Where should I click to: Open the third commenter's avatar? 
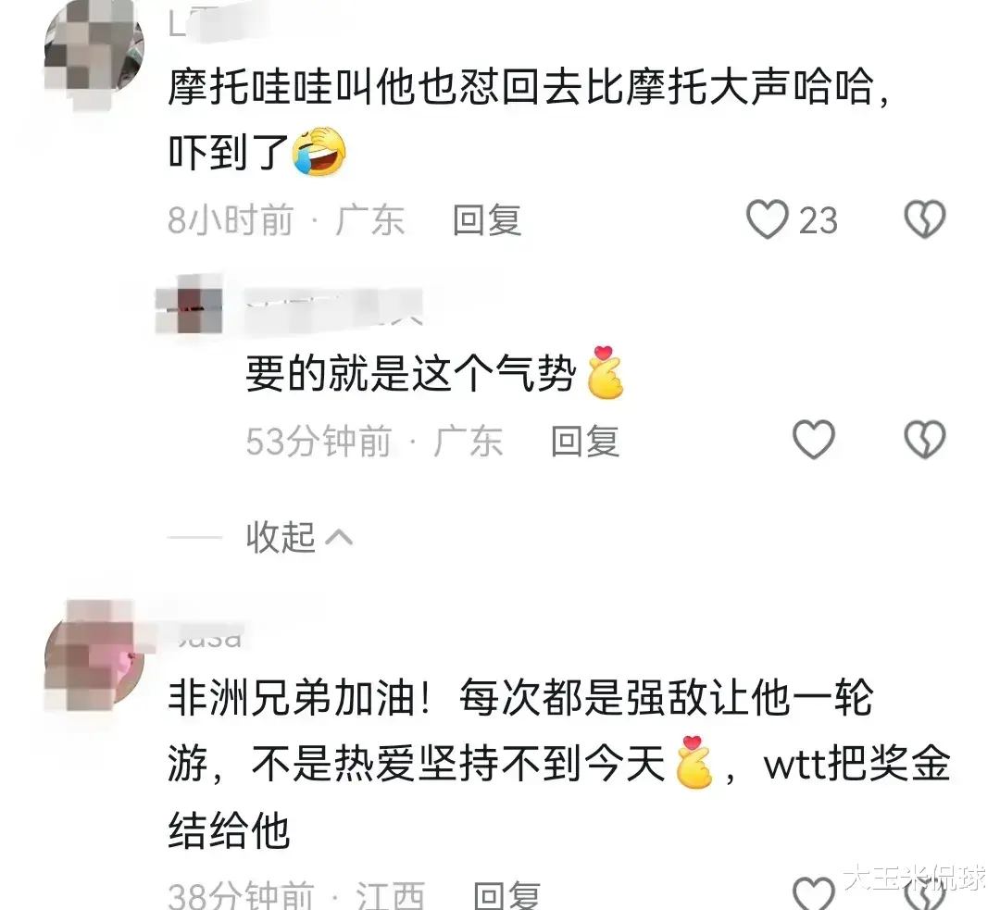[x=94, y=657]
